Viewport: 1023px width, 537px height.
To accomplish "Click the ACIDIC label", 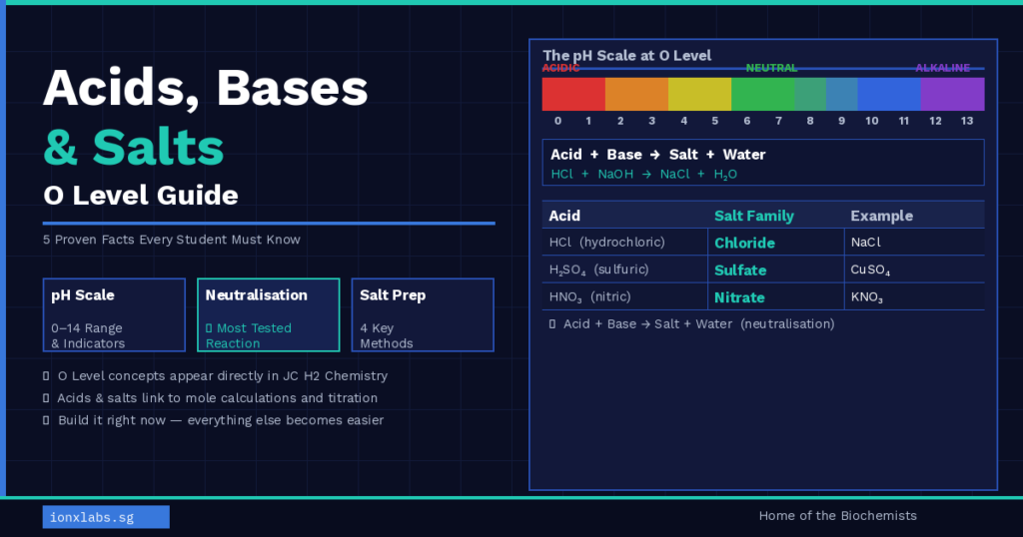I will pyautogui.click(x=560, y=68).
